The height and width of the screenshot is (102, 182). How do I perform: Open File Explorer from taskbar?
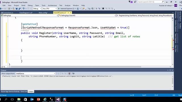click(x=19, y=99)
